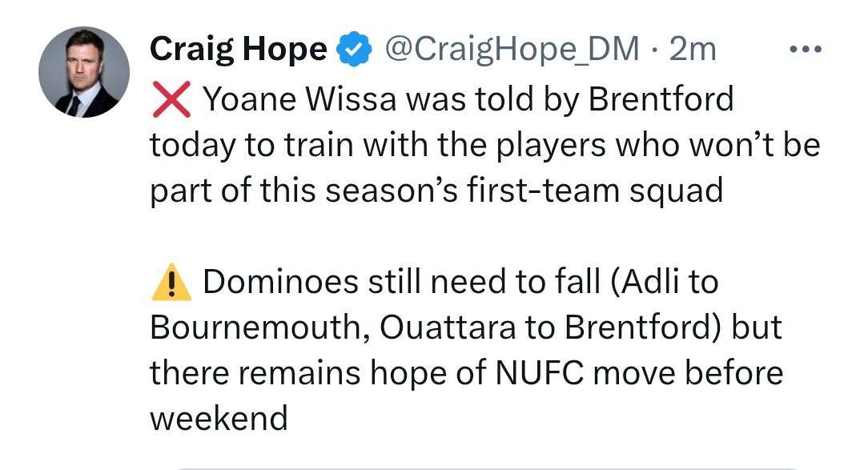The height and width of the screenshot is (470, 864).
Task: Click the red cross mark emoji
Action: pos(171,99)
